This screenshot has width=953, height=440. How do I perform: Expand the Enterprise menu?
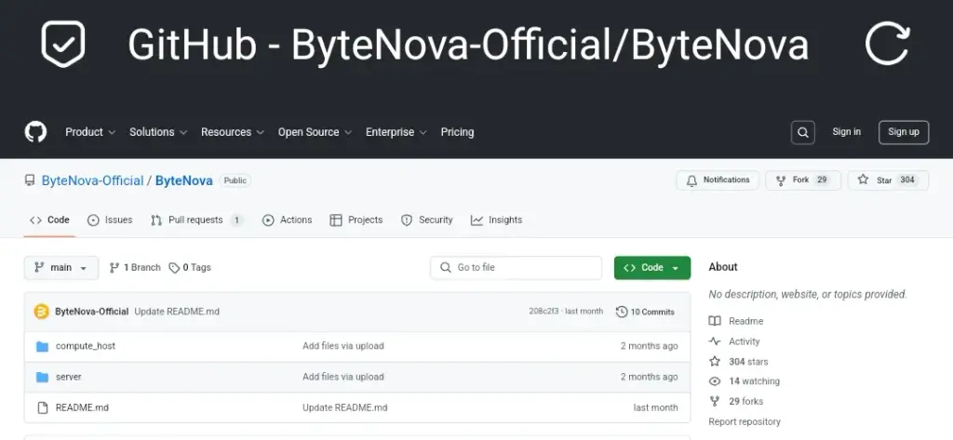(396, 132)
